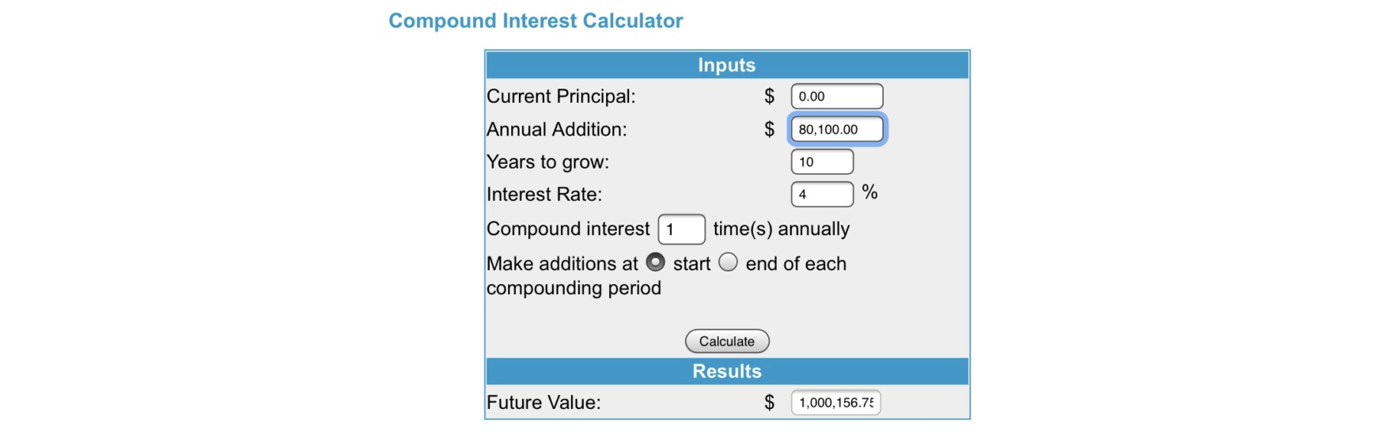Choose the 'end' radio button
The width and height of the screenshot is (1386, 432).
(729, 262)
